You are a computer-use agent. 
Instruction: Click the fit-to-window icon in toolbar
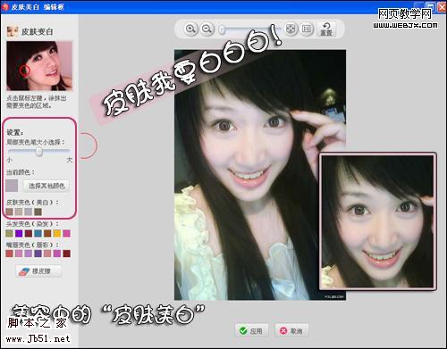(x=291, y=29)
